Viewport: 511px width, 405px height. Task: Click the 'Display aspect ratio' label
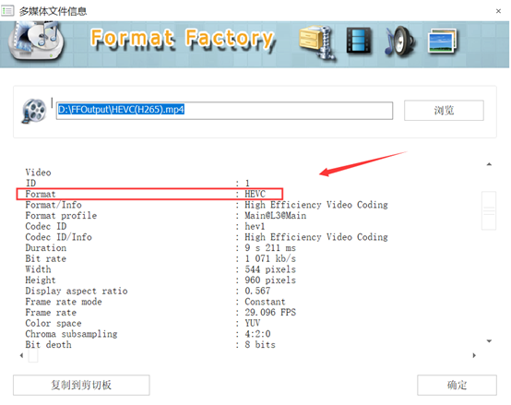(x=77, y=291)
